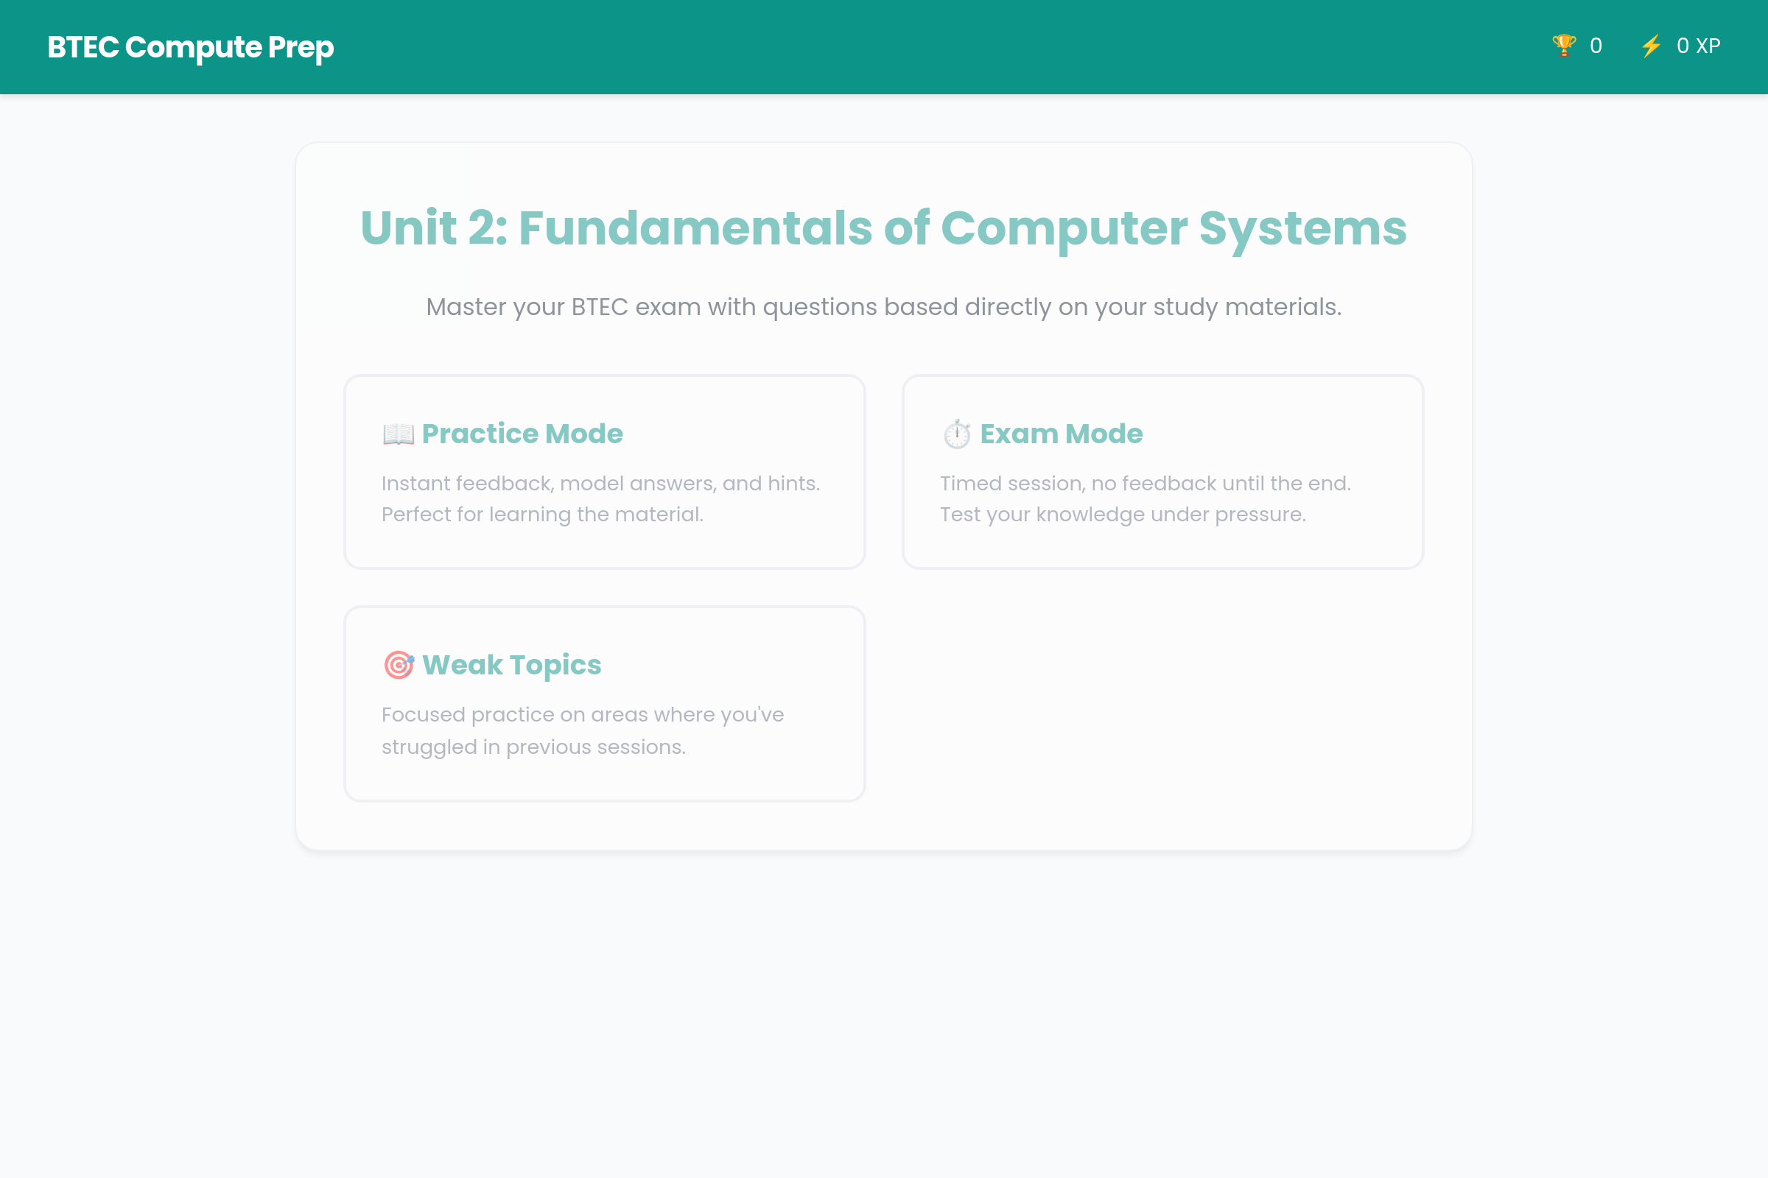Click the stopwatch Exam Mode icon
The image size is (1768, 1178).
[x=957, y=434]
